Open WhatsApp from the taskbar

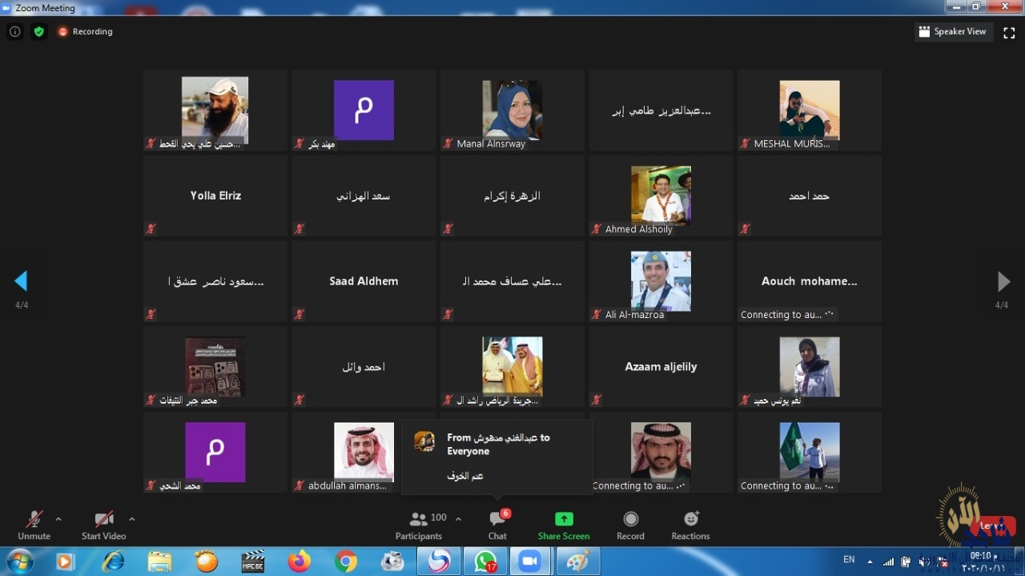coord(484,562)
